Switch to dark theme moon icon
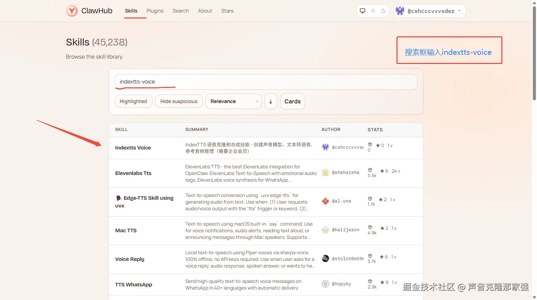Image resolution: width=537 pixels, height=300 pixels. click(x=384, y=11)
